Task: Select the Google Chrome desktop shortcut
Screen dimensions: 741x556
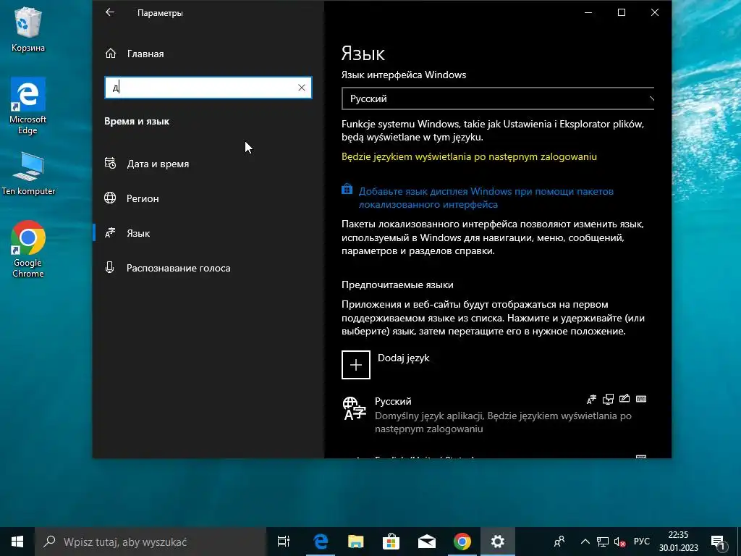Action: point(28,249)
